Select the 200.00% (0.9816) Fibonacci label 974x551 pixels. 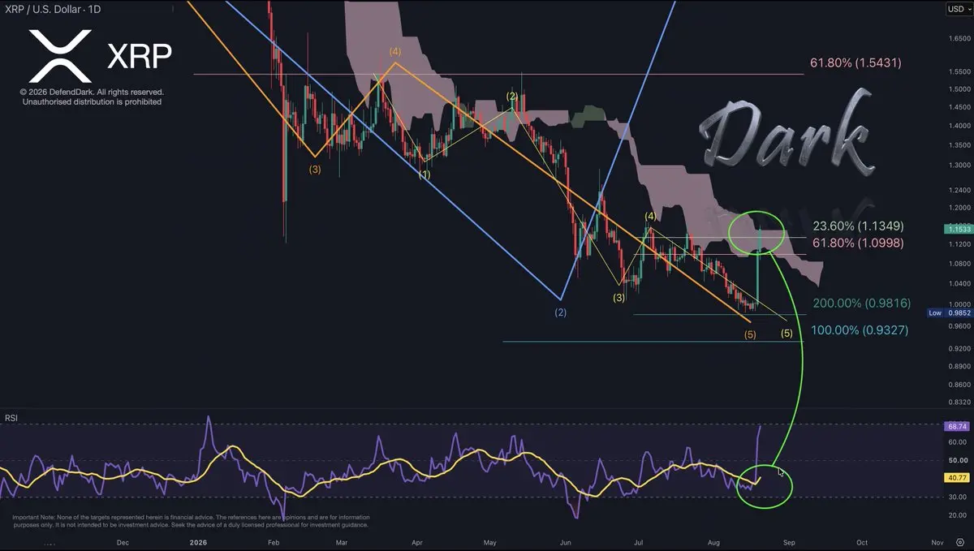[860, 303]
